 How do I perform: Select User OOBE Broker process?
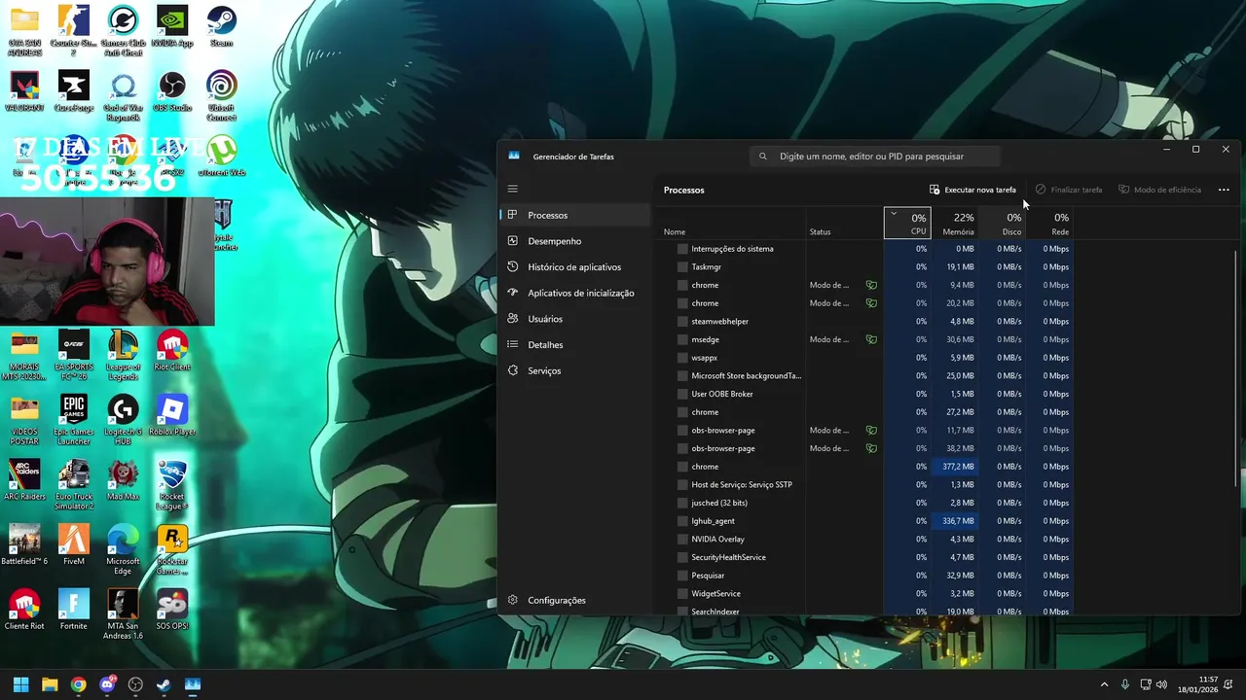pyautogui.click(x=866, y=394)
